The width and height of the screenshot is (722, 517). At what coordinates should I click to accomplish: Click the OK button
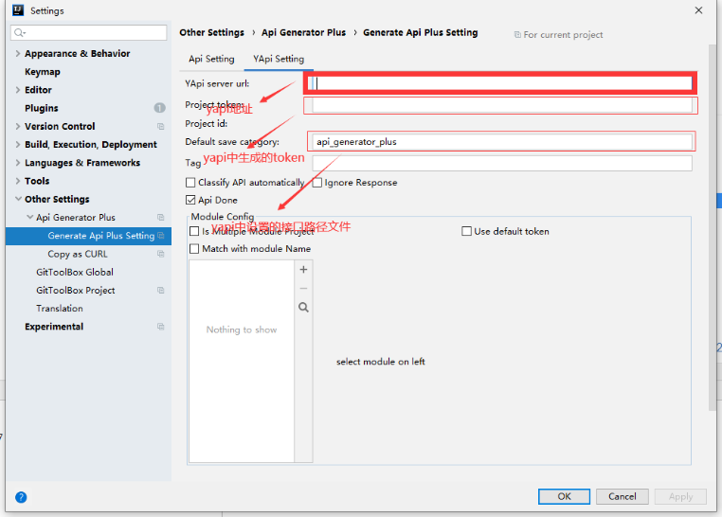[564, 496]
